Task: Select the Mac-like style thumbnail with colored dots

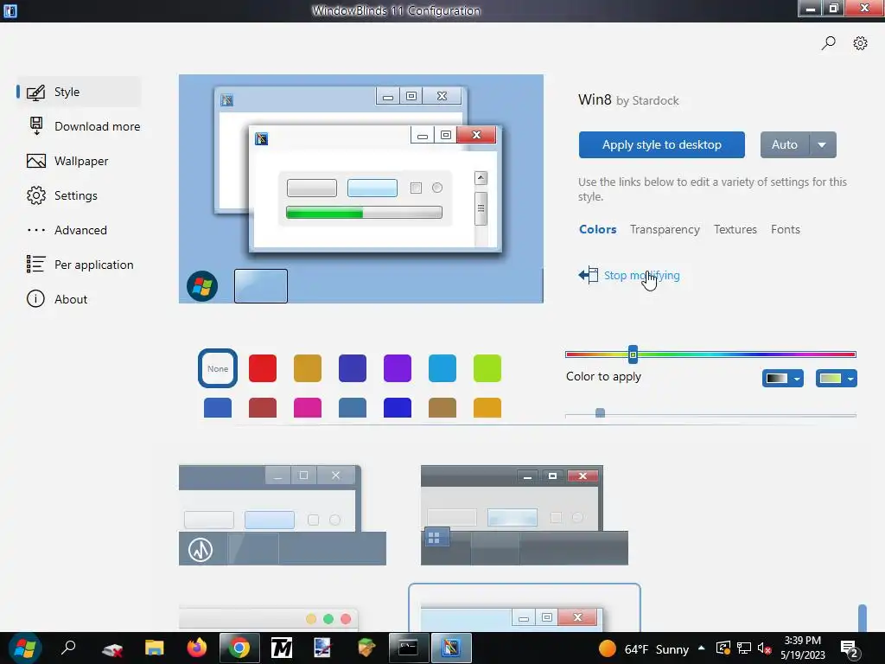Action: coord(269,619)
